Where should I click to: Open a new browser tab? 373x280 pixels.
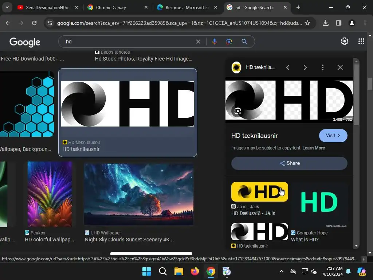[x=298, y=8]
